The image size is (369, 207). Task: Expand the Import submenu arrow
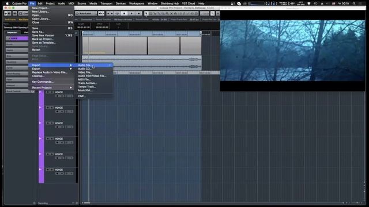point(70,65)
